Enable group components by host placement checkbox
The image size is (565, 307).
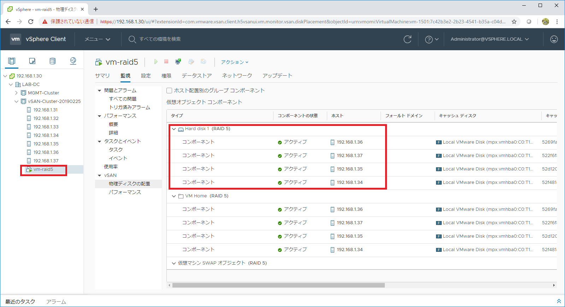coord(169,91)
